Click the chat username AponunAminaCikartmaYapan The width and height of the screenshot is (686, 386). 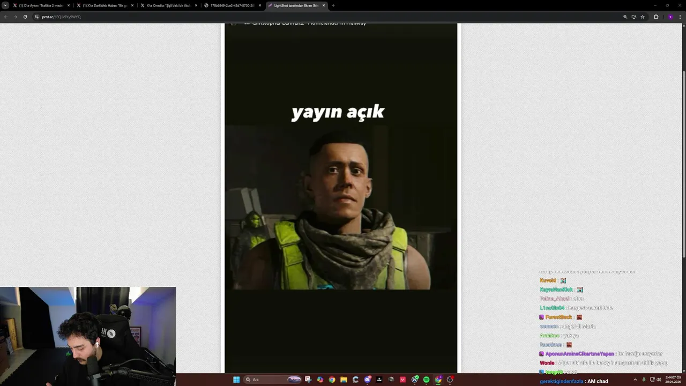(579, 354)
